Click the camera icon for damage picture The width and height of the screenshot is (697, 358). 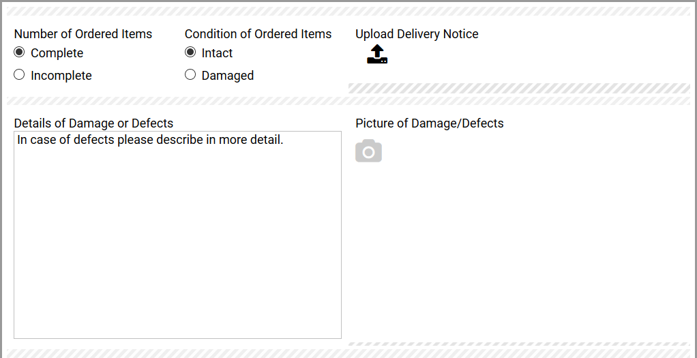368,151
